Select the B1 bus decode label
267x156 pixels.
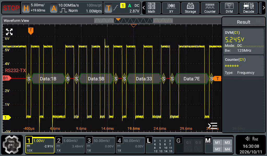point(7,78)
